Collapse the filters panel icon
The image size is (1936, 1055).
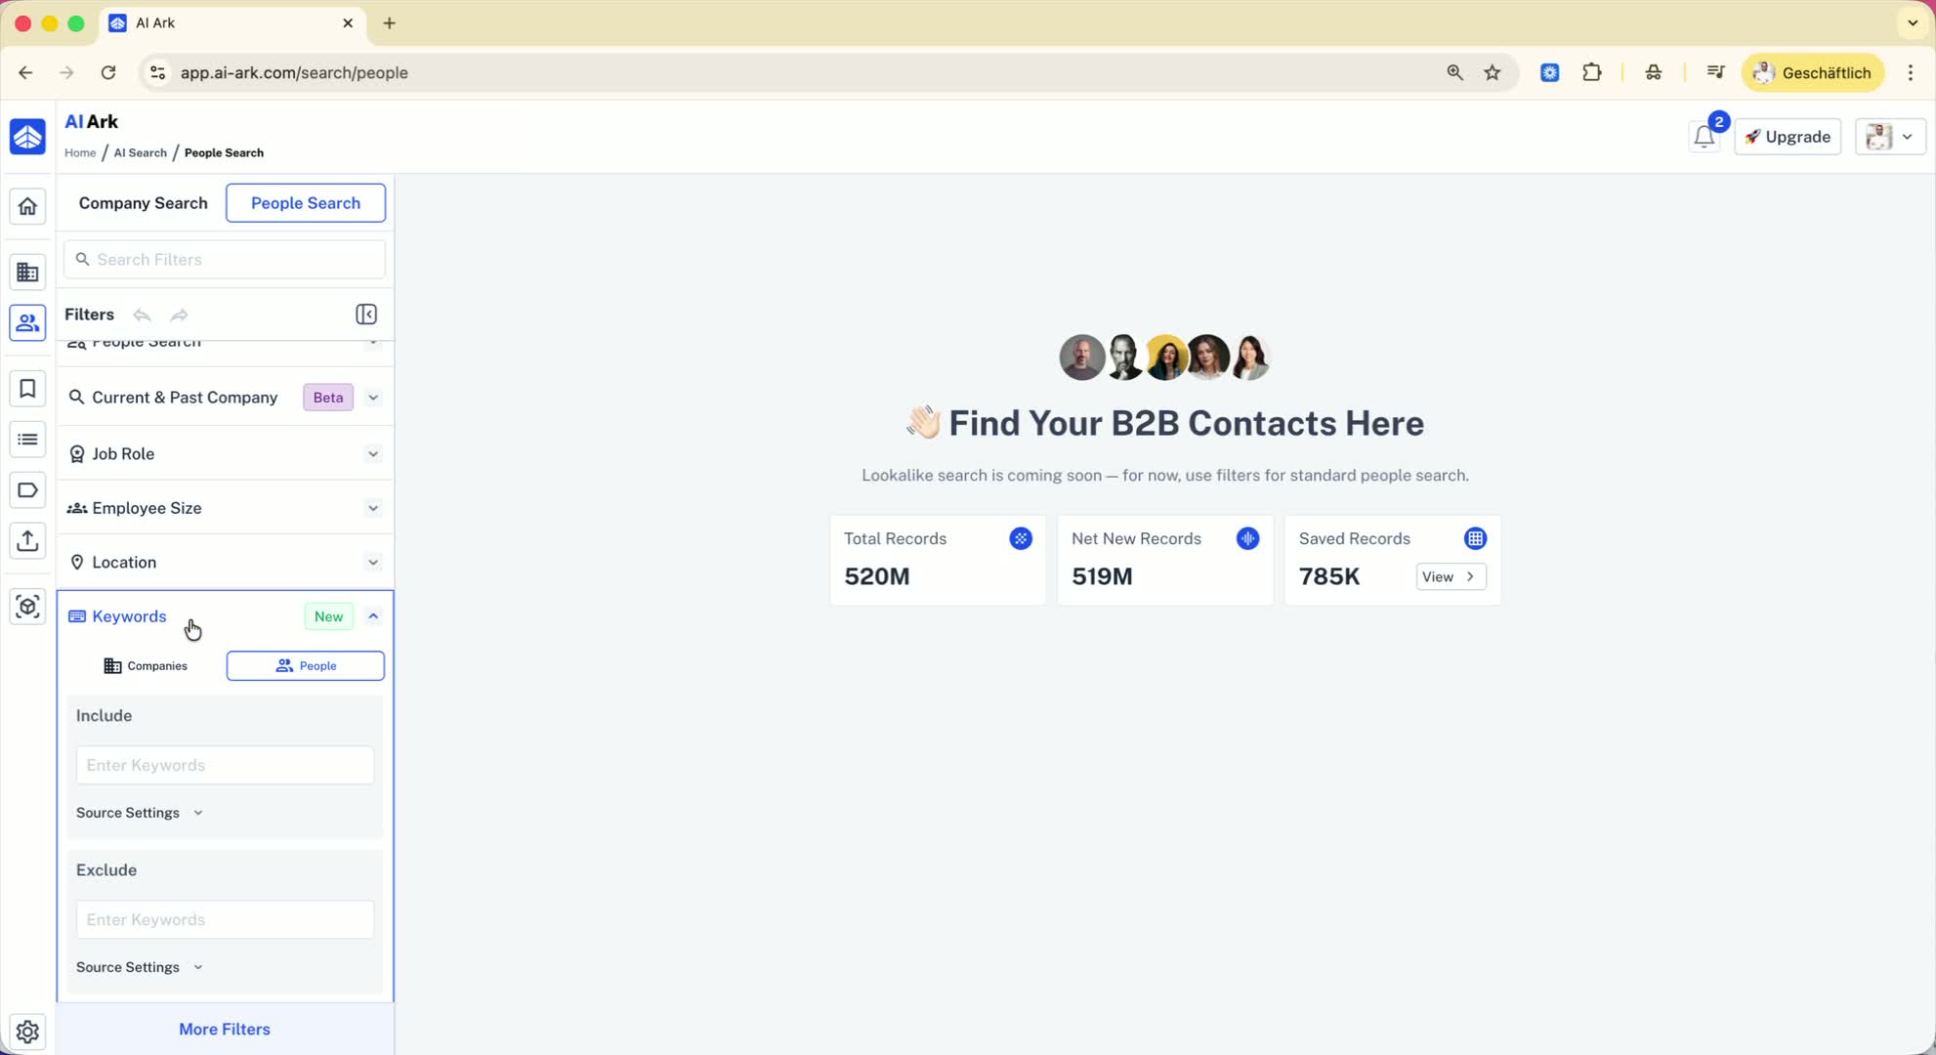(x=366, y=315)
